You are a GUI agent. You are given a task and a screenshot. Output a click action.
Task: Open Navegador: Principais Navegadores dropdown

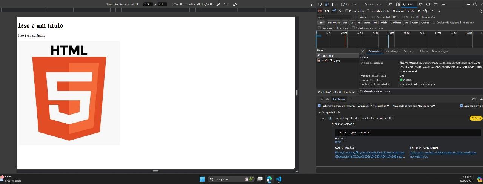coord(414,106)
